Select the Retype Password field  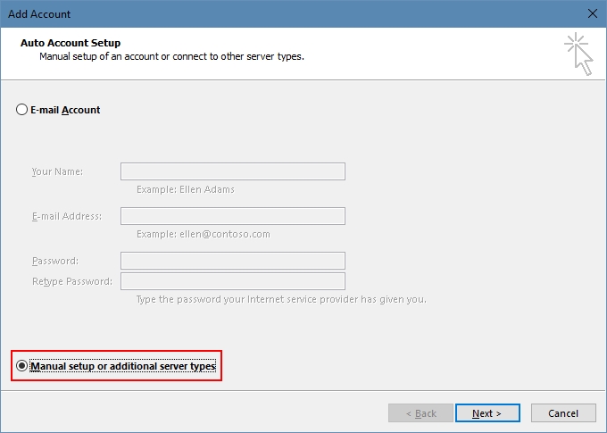pyautogui.click(x=232, y=281)
